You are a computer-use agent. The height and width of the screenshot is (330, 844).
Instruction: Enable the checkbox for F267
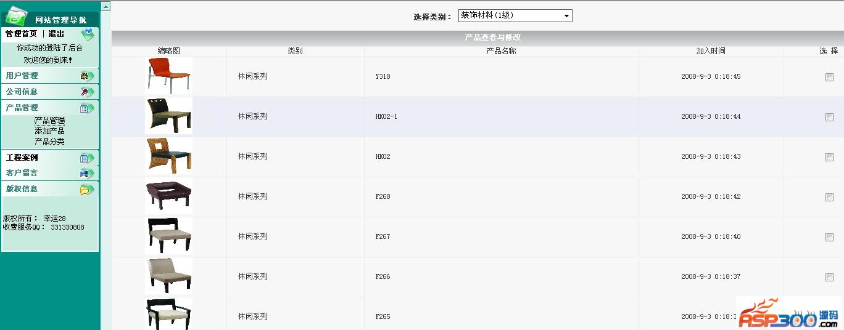click(829, 237)
